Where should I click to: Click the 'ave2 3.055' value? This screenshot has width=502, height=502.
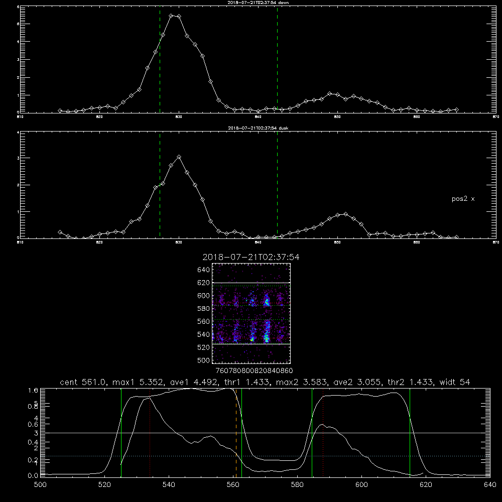point(357,382)
